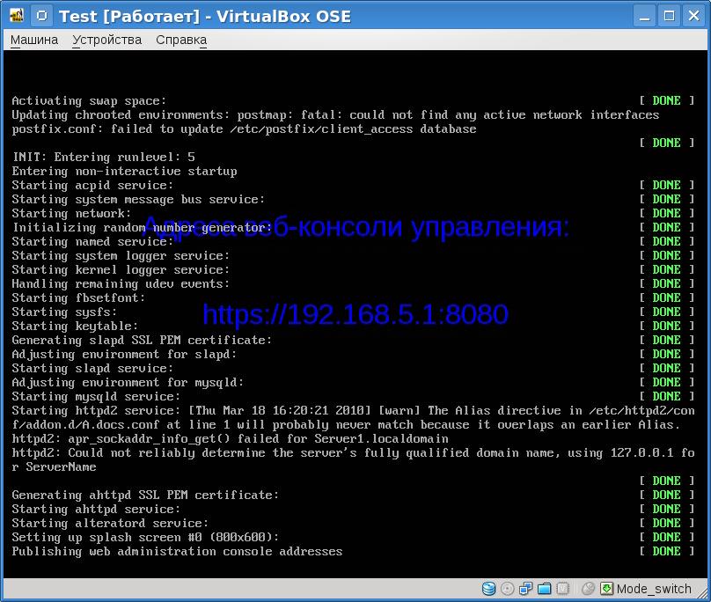
Task: Open the Машина menu
Action: click(x=34, y=40)
